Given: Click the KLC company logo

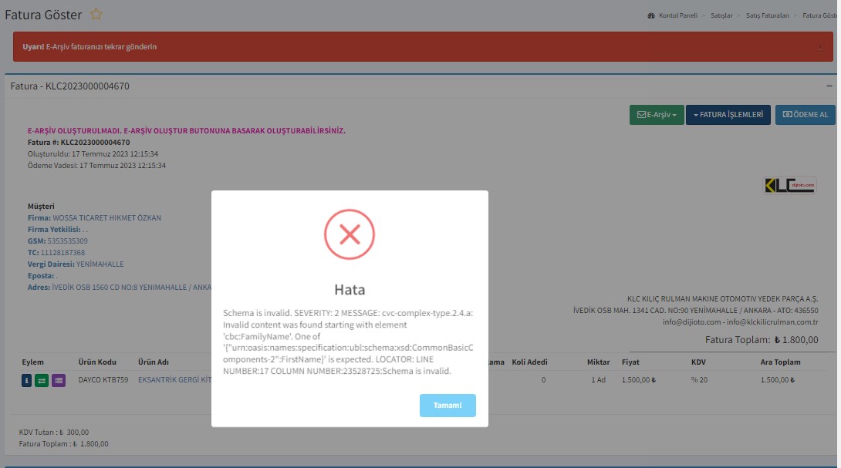Looking at the screenshot, I should [789, 186].
